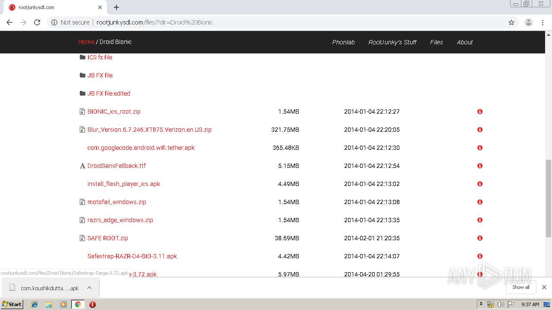Open Files menu item
This screenshot has height=310, width=552.
(436, 42)
